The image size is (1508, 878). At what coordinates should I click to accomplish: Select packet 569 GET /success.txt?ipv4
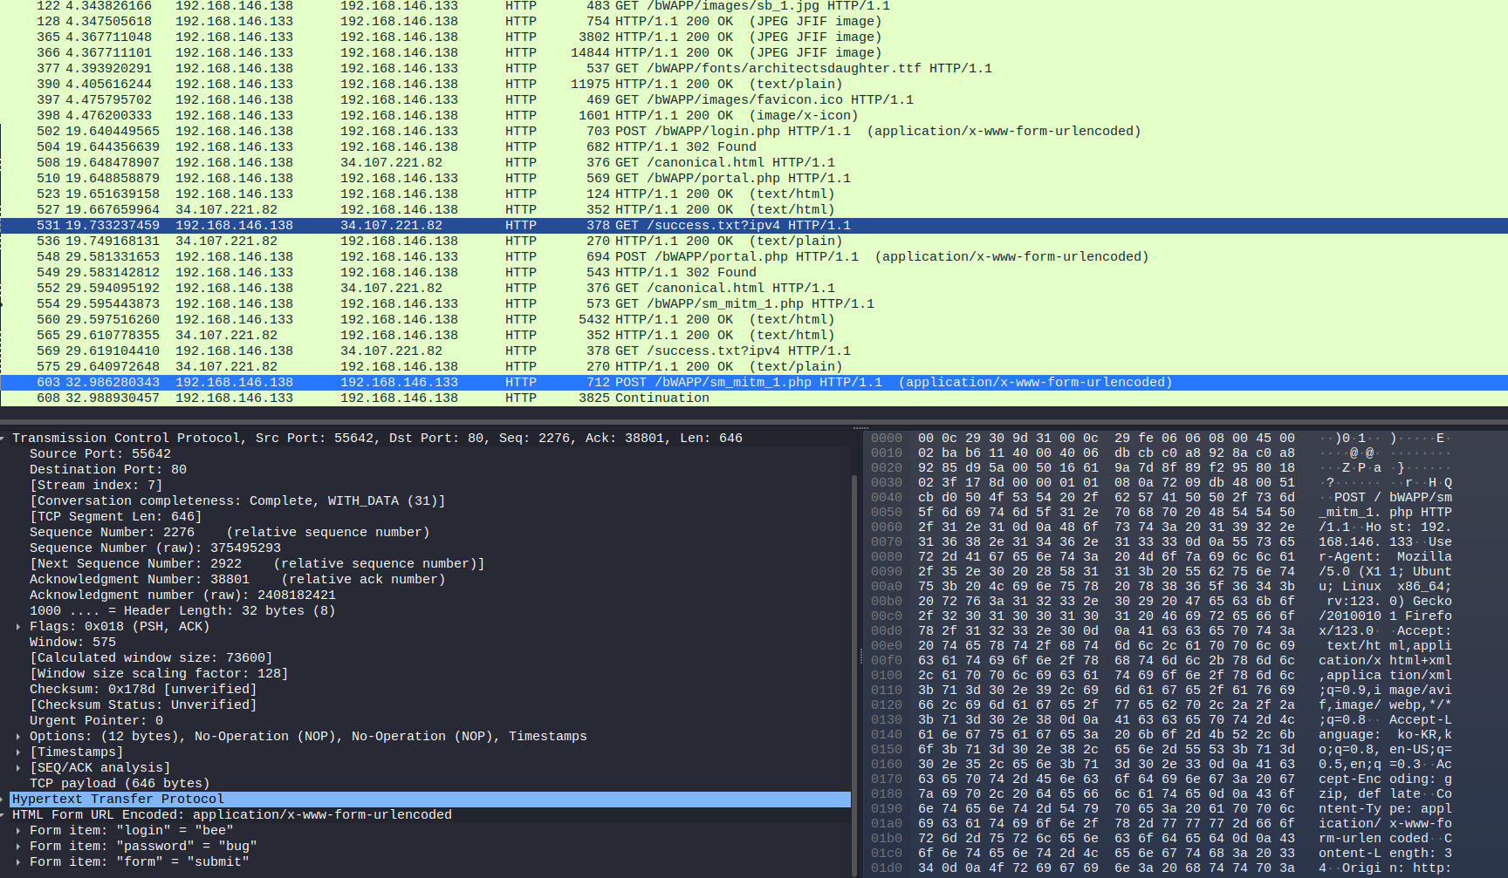pos(754,351)
